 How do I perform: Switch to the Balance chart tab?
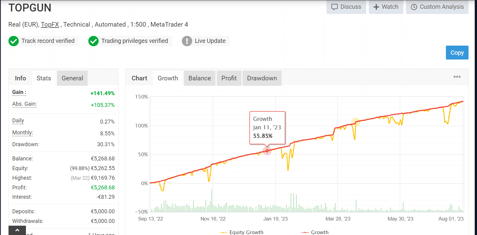click(200, 78)
